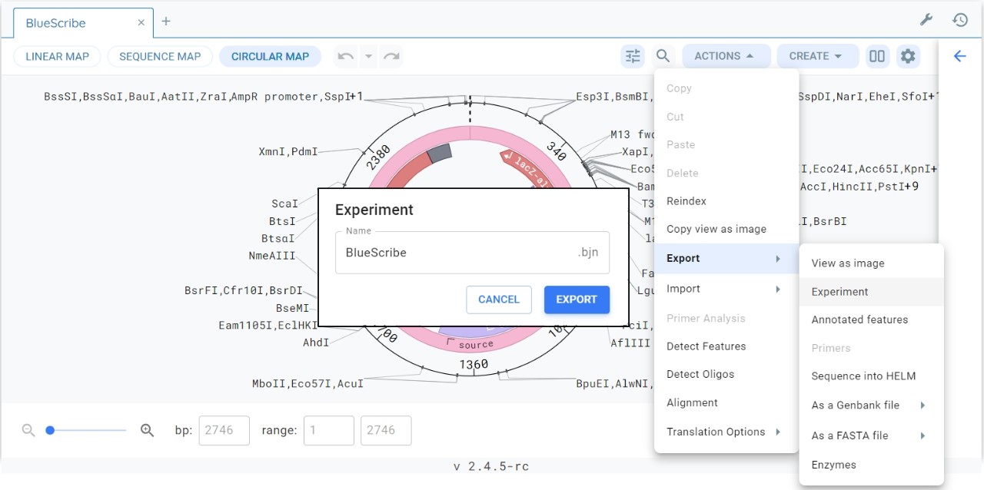Click the zoom in magnifier icon
984x490 pixels.
[x=148, y=431]
